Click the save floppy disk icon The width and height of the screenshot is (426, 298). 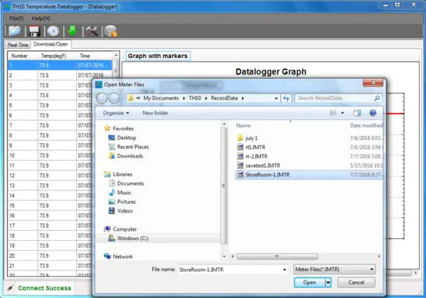click(34, 31)
